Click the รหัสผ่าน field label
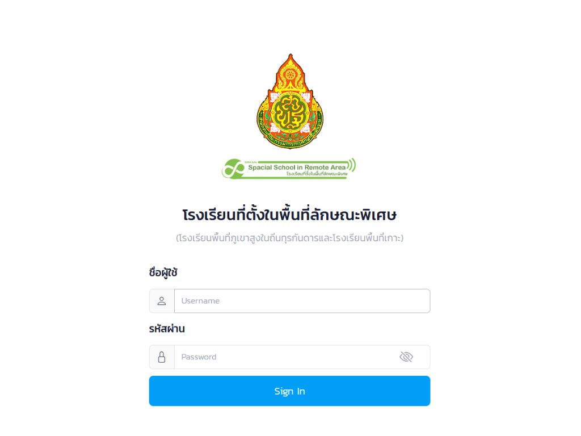Viewport: 581px width, 436px height. coord(167,329)
